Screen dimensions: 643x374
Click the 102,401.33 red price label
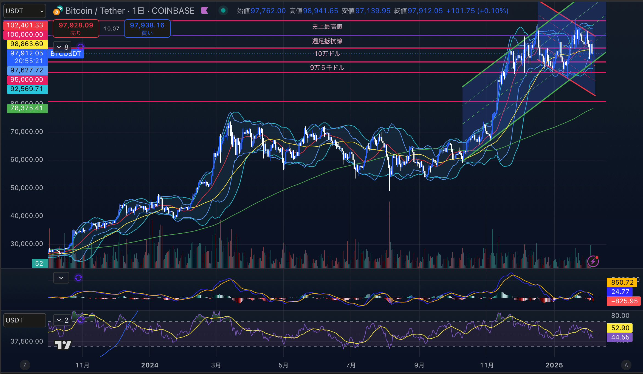25,25
